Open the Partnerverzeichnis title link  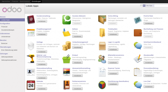point(79,81)
